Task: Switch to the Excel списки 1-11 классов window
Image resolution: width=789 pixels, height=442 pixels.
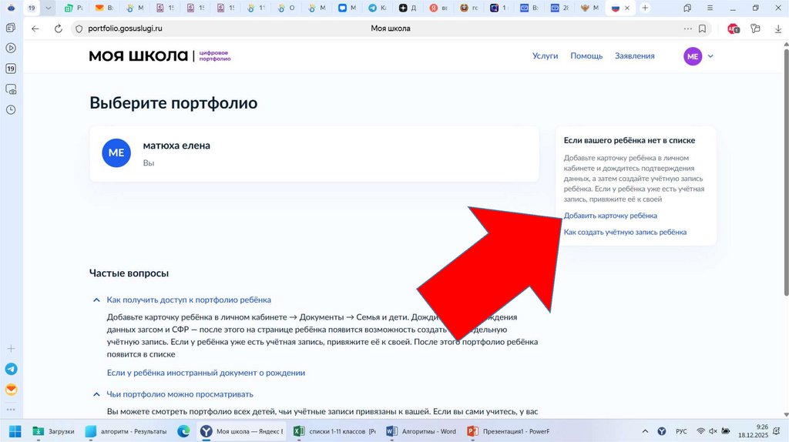Action: (x=334, y=431)
